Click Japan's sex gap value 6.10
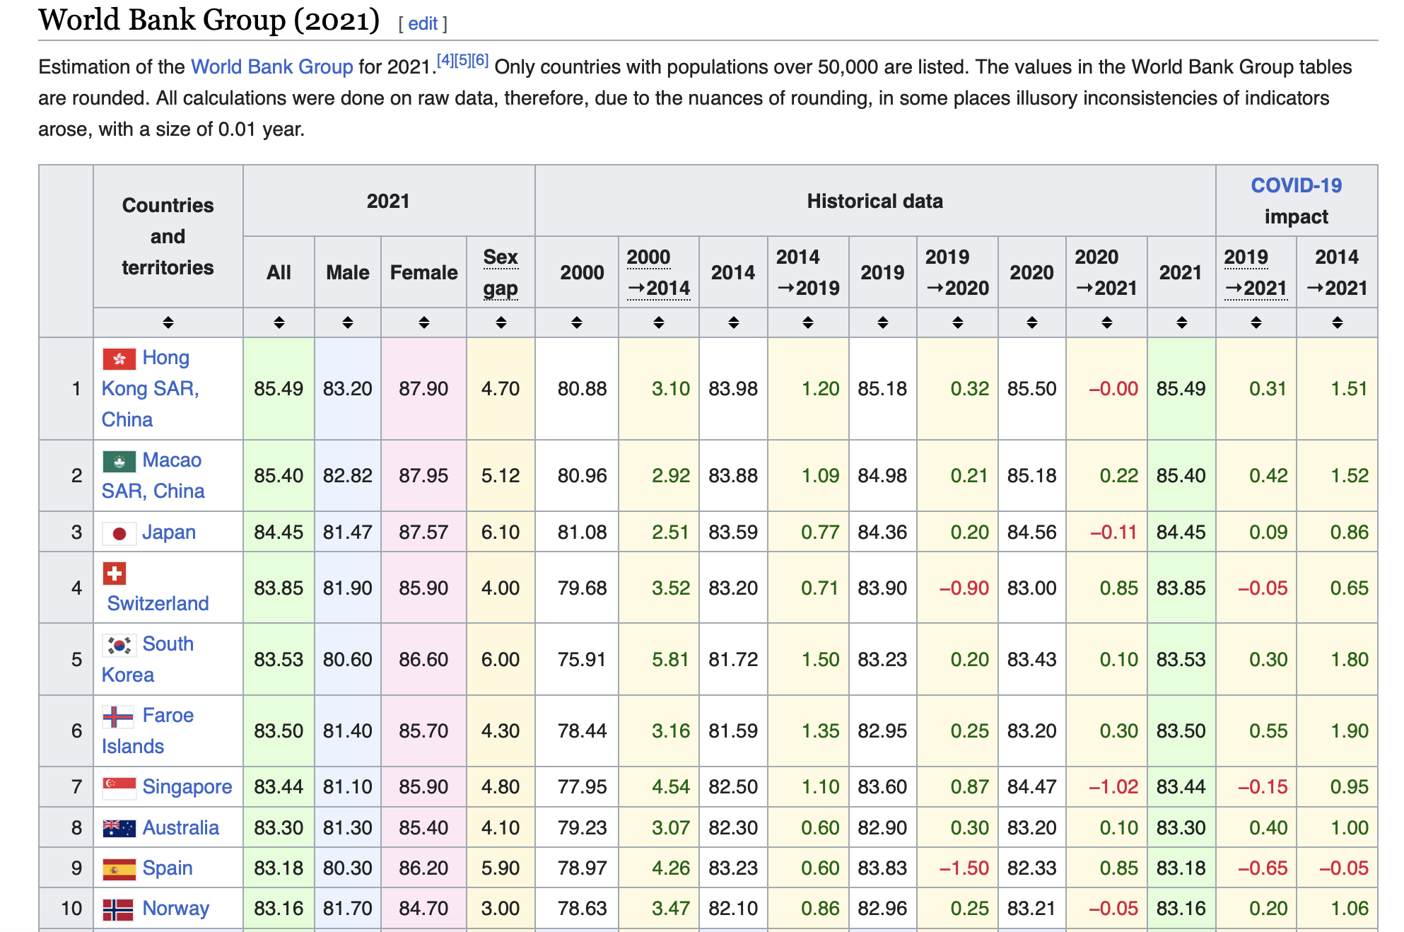The height and width of the screenshot is (932, 1404). [501, 532]
